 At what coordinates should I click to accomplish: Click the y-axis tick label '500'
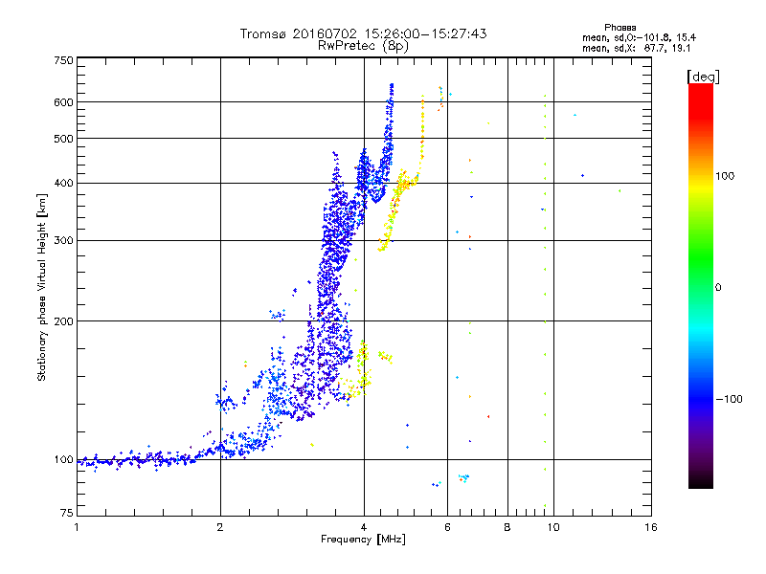tap(63, 139)
